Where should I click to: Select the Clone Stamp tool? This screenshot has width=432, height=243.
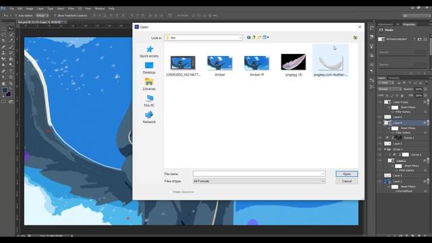click(3, 53)
